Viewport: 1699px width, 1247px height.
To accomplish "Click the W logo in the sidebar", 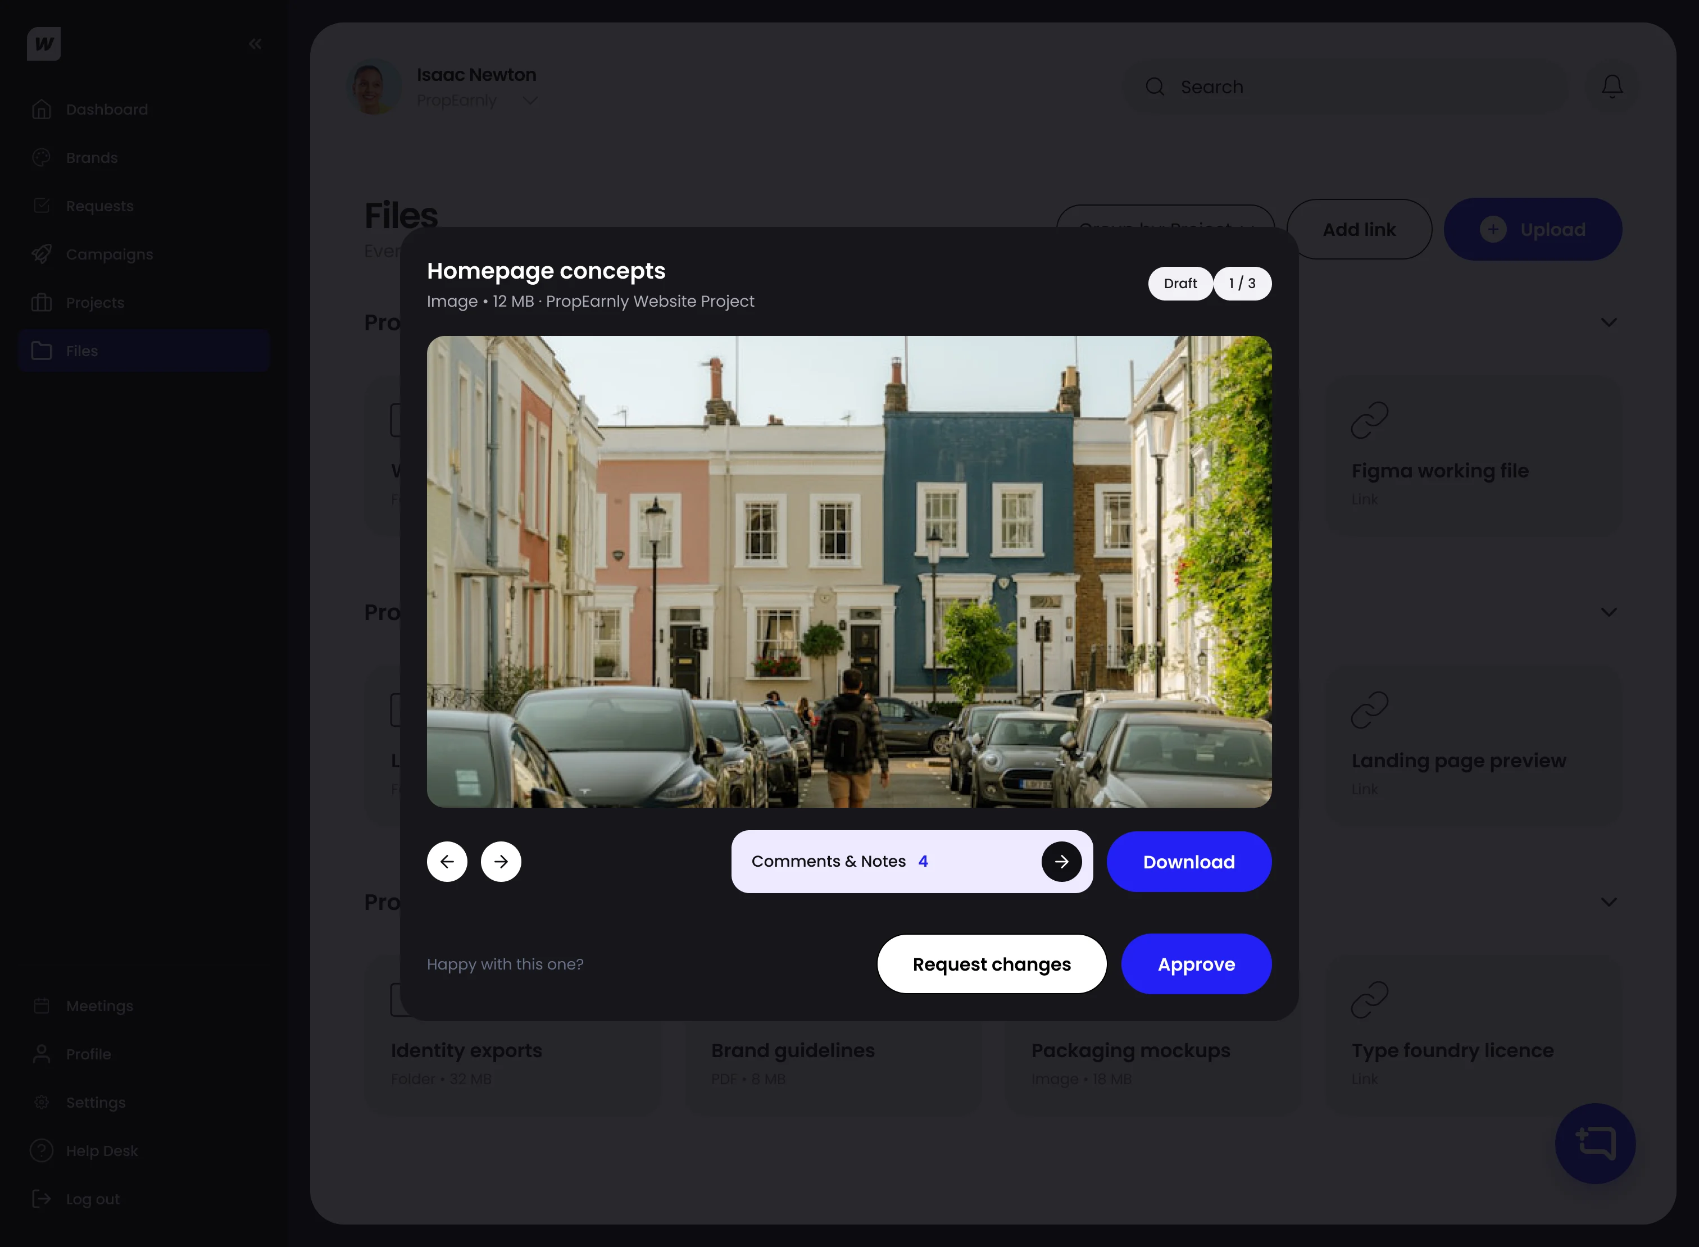I will 44,44.
